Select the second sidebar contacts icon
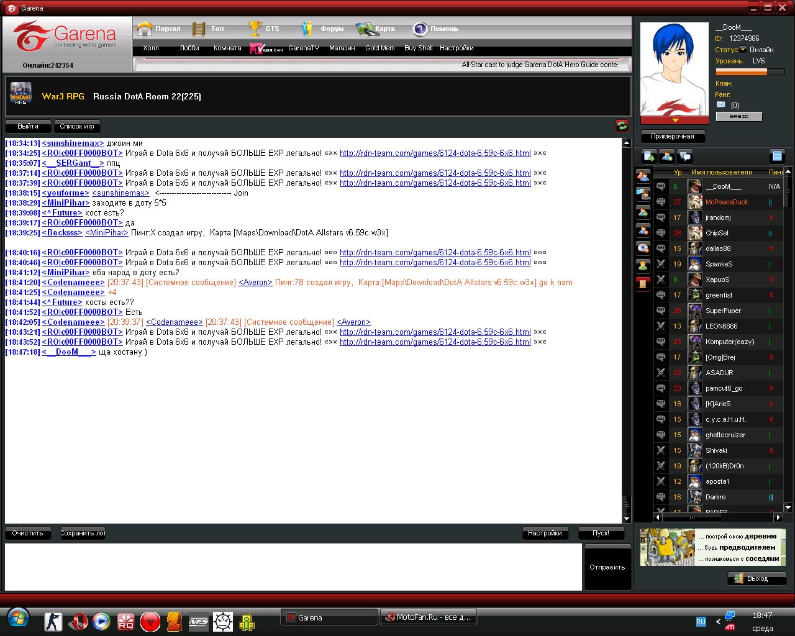Viewport: 795px width, 636px height. point(643,194)
